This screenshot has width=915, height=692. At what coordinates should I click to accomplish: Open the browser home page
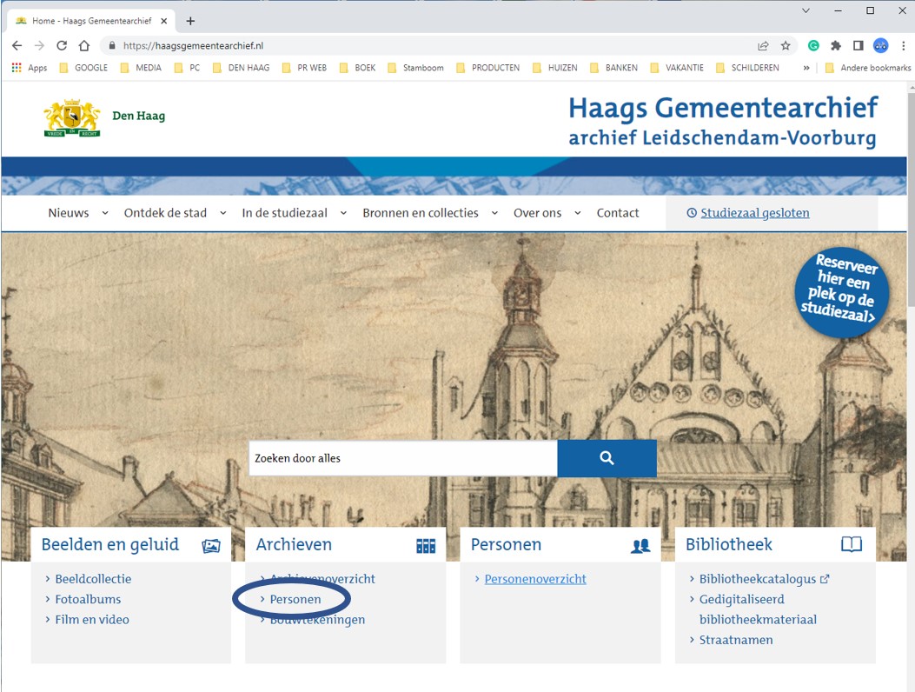[x=84, y=45]
